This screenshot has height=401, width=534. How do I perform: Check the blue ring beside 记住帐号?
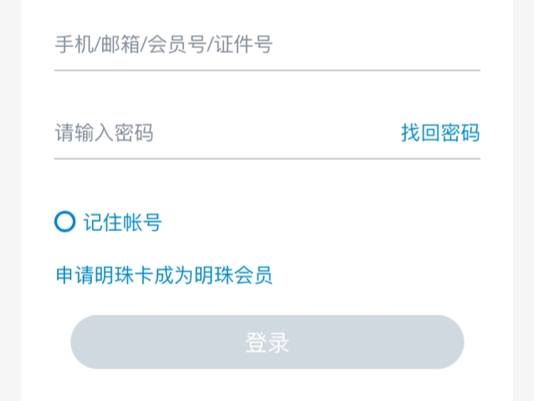pyautogui.click(x=64, y=222)
